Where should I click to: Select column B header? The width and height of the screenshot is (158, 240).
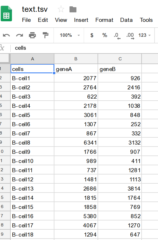click(x=76, y=59)
